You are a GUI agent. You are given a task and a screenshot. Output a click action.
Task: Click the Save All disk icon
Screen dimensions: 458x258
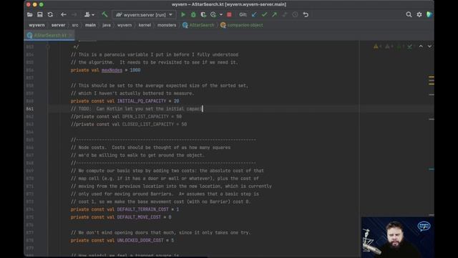click(40, 14)
